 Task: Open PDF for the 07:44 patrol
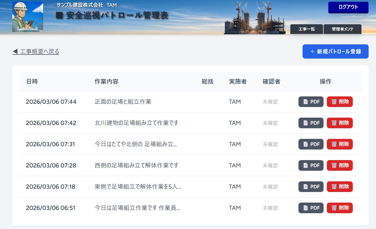click(311, 102)
